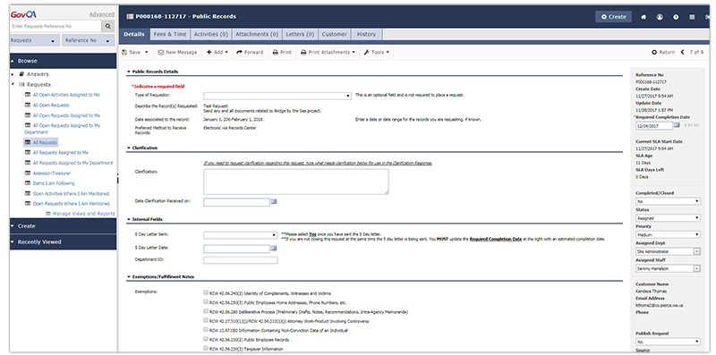
Task: Open Open Requests Where I Am Mentioned
Action: point(72,204)
